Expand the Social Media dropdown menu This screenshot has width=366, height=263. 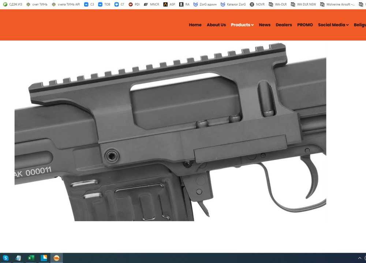pyautogui.click(x=333, y=25)
